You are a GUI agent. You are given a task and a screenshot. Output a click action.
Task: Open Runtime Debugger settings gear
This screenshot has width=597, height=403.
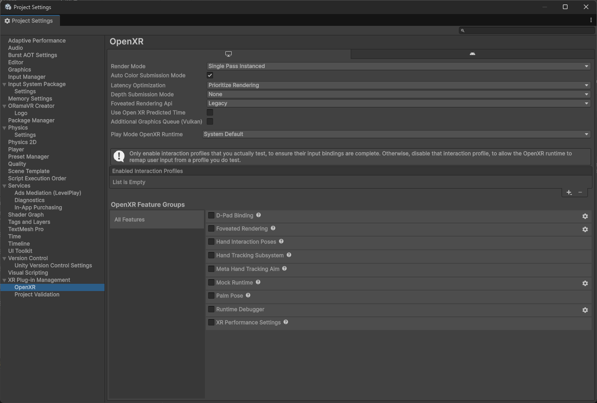585,310
